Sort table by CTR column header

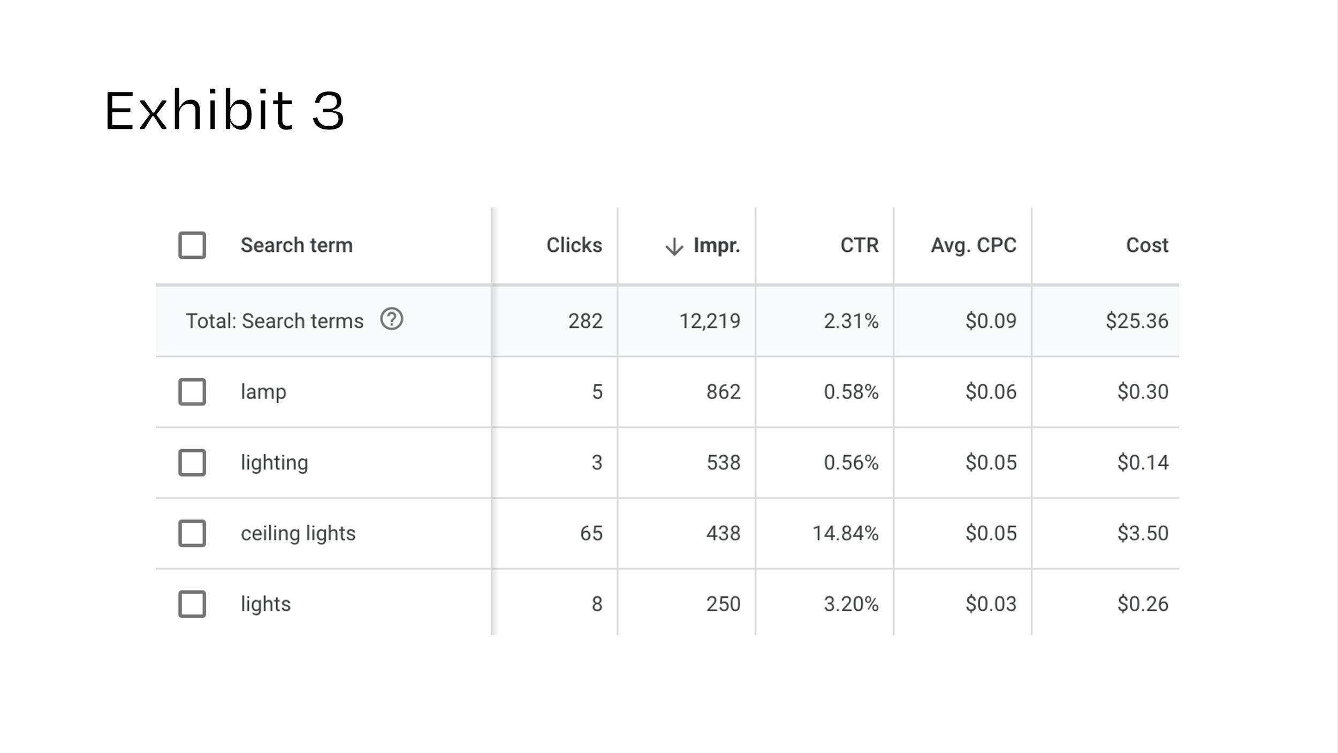[x=859, y=245]
